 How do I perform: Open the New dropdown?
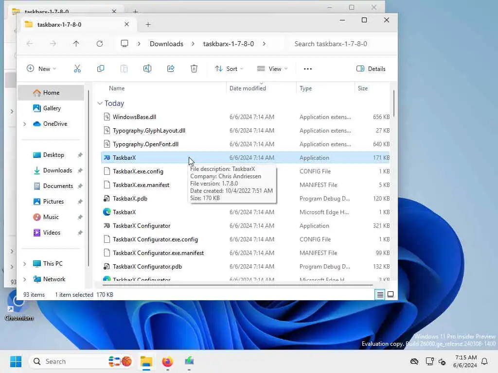coord(41,69)
